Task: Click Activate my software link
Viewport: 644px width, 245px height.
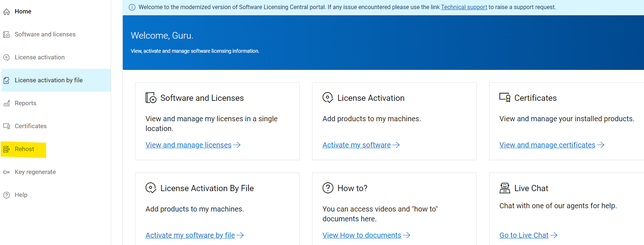Action: click(x=356, y=145)
